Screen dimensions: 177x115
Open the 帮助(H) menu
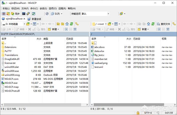72,9
